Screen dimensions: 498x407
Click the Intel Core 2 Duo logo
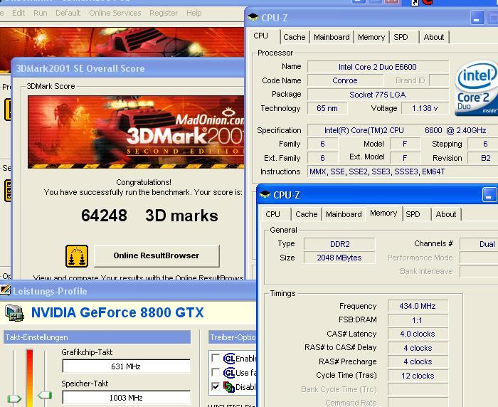click(x=477, y=88)
